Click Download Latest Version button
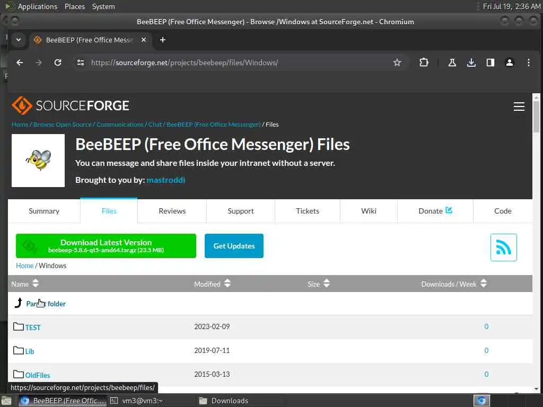This screenshot has height=407, width=543. click(106, 246)
